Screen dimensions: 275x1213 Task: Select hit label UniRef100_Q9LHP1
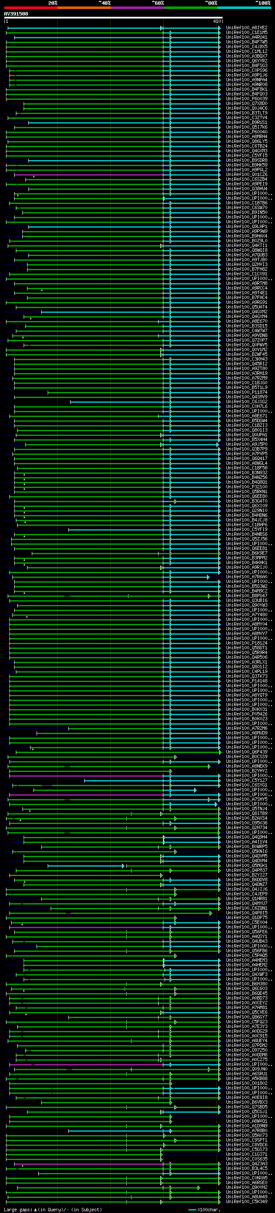click(246, 226)
